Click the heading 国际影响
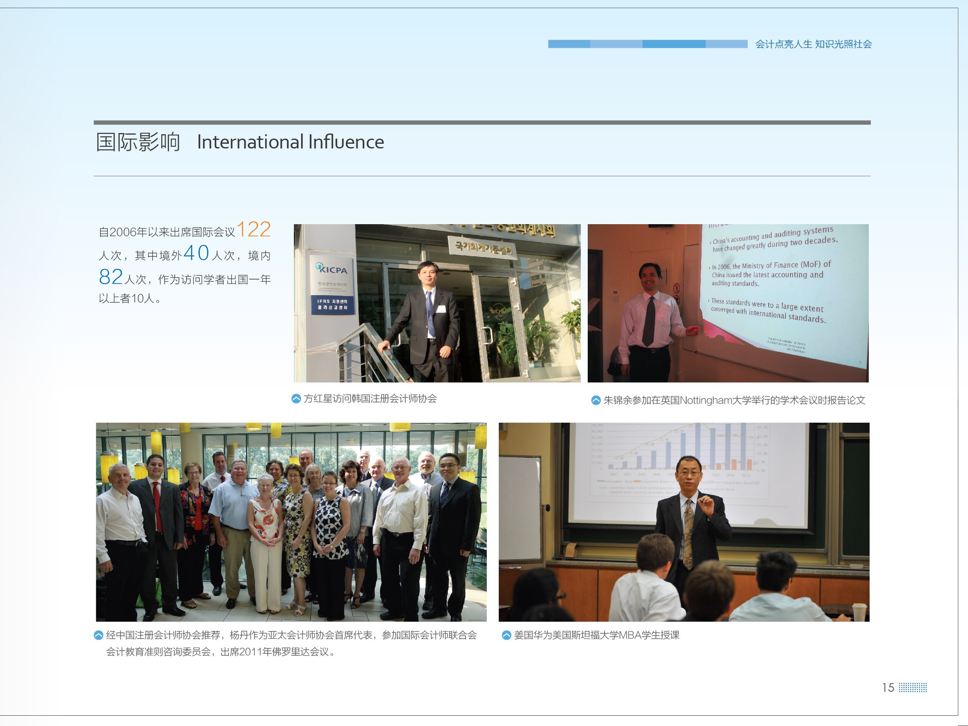This screenshot has width=968, height=726. tap(138, 142)
